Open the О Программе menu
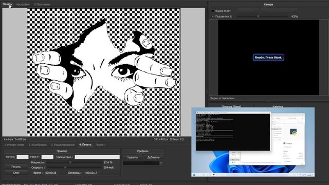This screenshot has height=185, width=329. (x=42, y=5)
